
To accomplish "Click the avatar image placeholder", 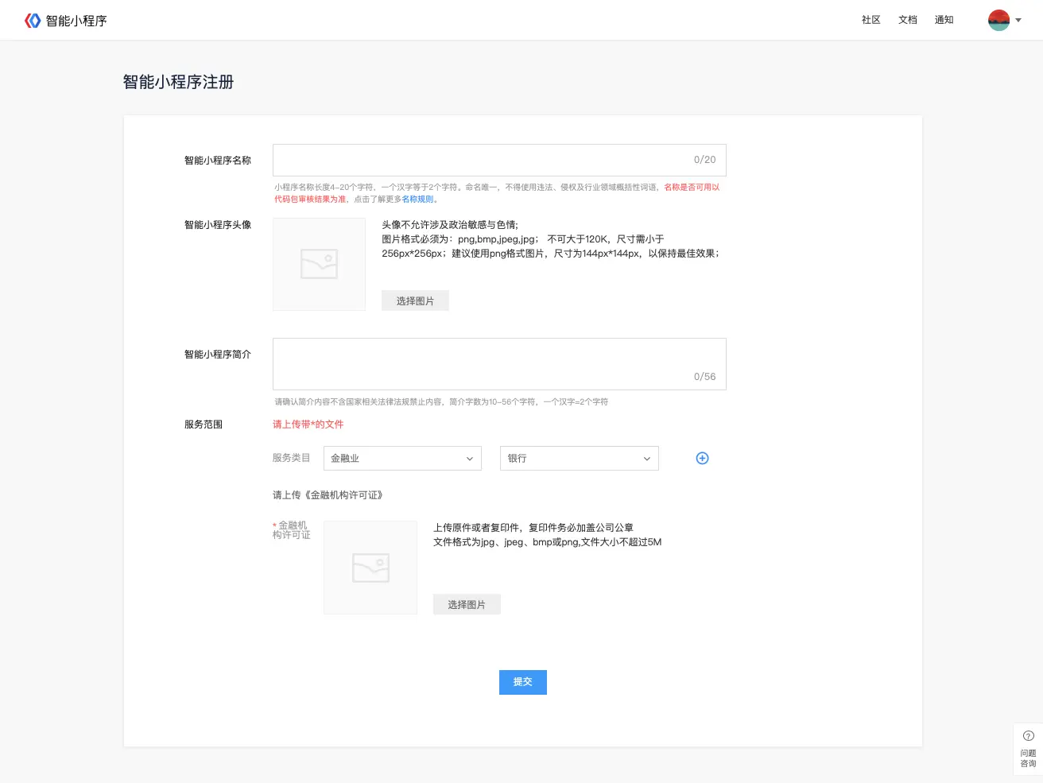I will click(x=319, y=264).
